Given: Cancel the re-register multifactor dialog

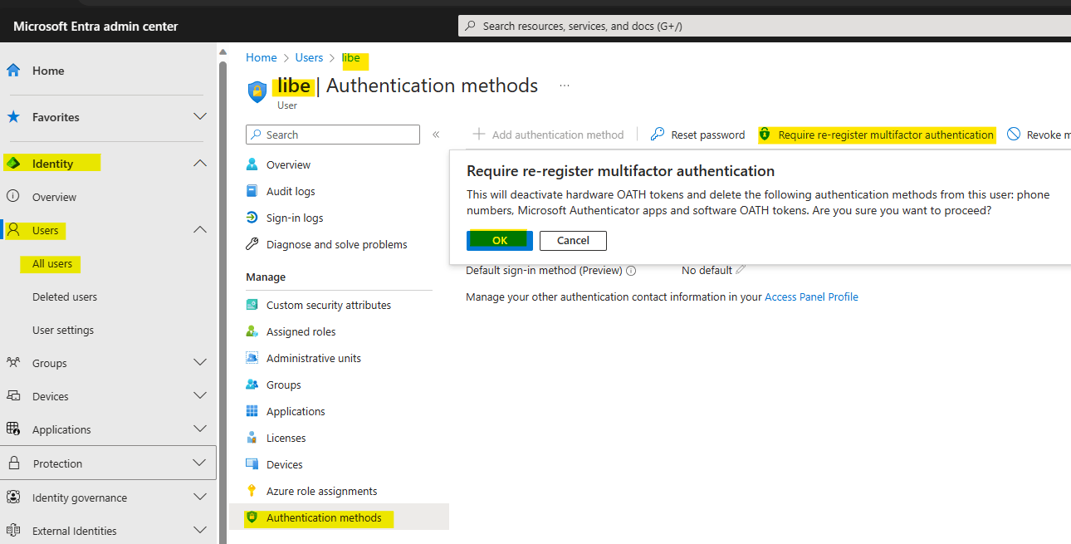Looking at the screenshot, I should pyautogui.click(x=573, y=240).
